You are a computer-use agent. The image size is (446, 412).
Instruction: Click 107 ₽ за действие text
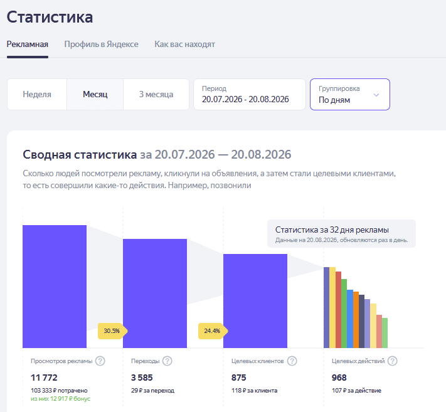click(356, 391)
